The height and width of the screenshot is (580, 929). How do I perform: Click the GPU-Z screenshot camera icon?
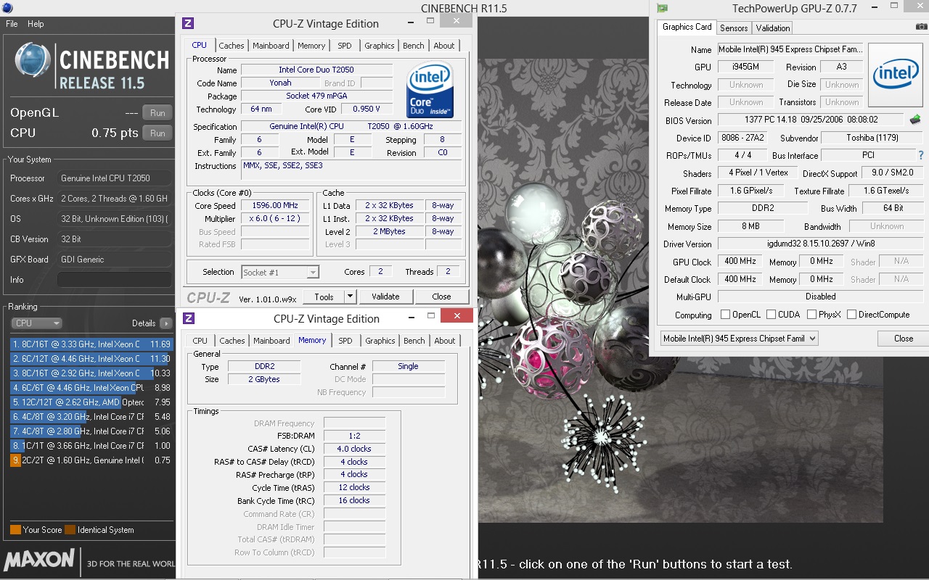point(922,27)
